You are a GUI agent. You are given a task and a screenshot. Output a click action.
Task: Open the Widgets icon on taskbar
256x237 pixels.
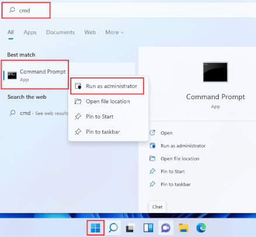pos(148,228)
